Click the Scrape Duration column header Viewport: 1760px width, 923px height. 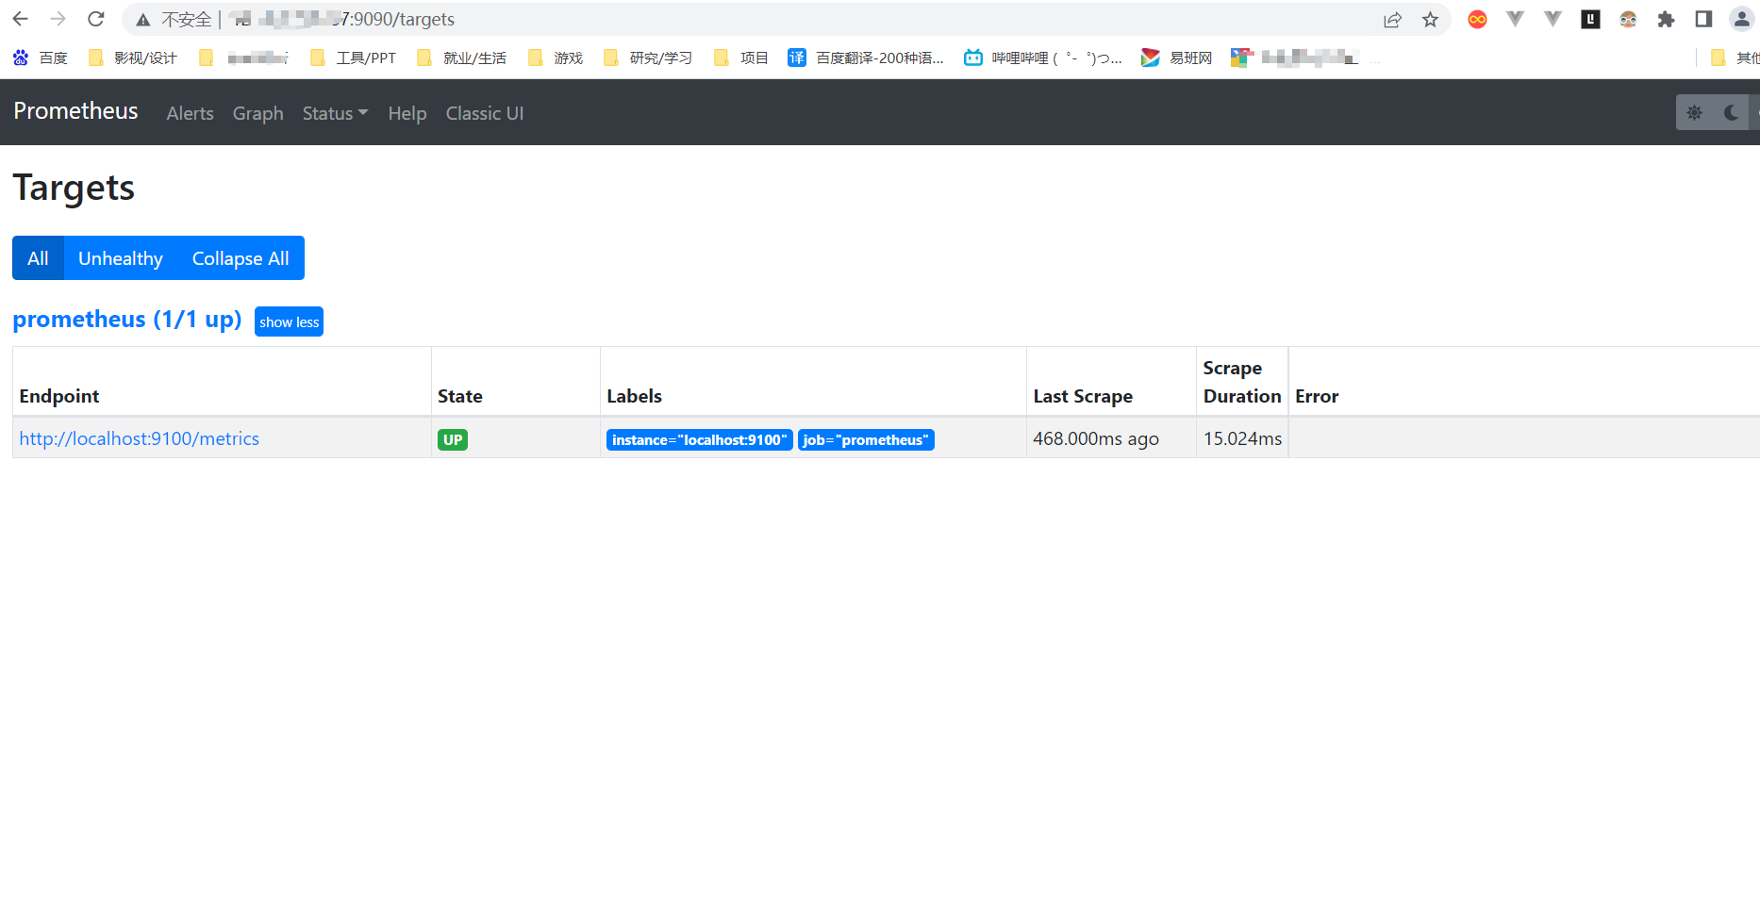pyautogui.click(x=1242, y=382)
